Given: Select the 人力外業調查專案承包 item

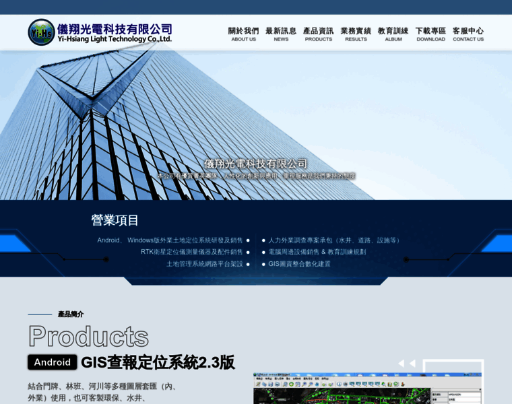Looking at the screenshot, I should [334, 240].
